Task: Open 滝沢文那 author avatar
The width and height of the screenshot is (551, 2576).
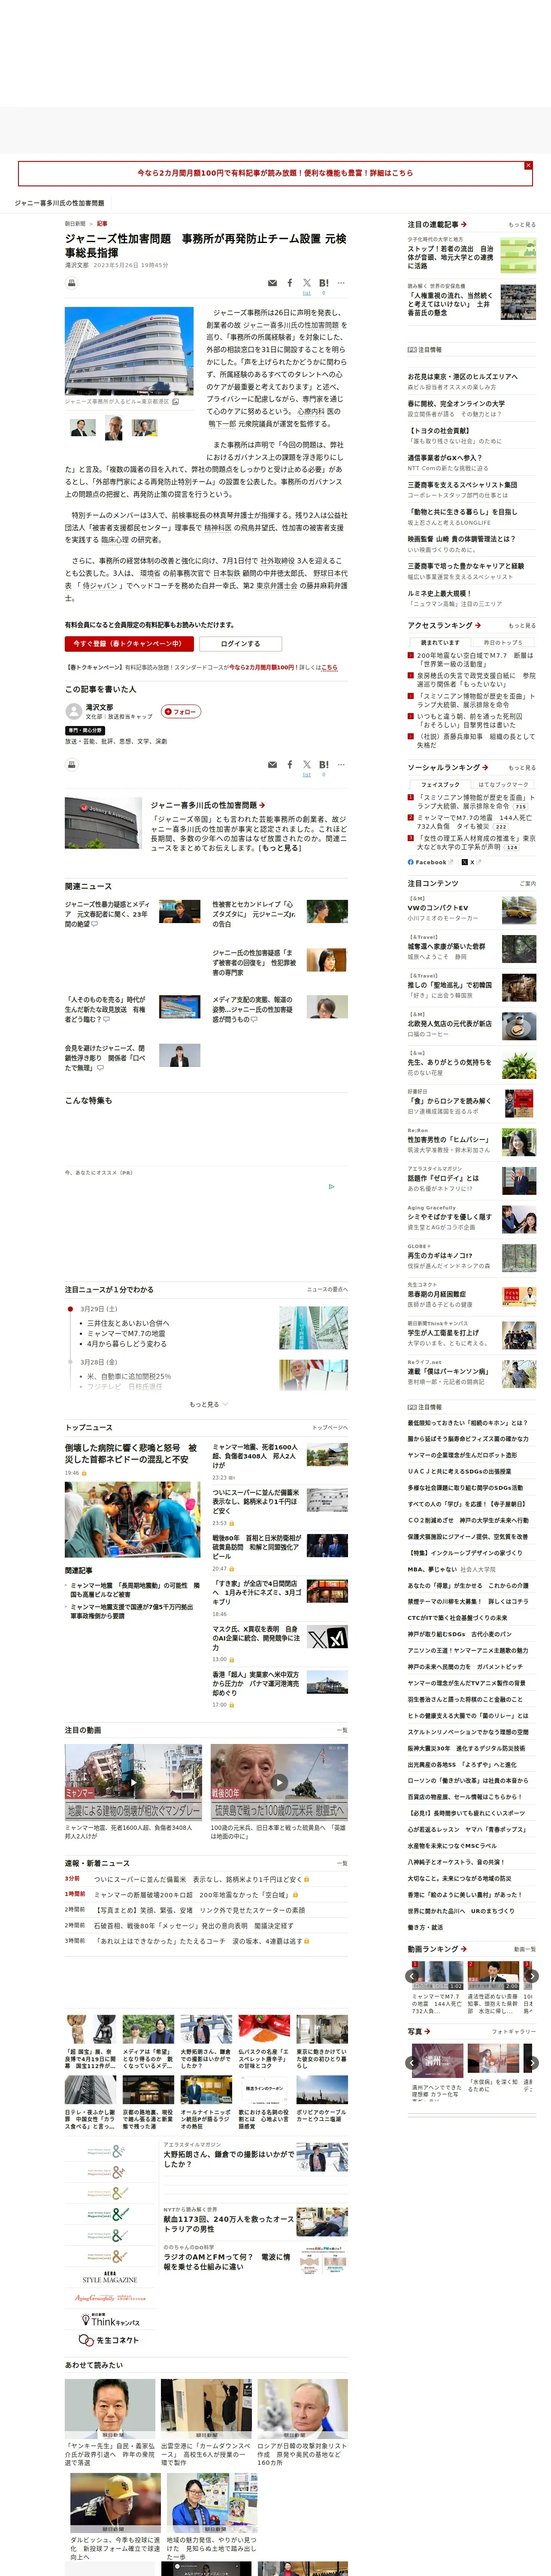Action: pyautogui.click(x=73, y=711)
